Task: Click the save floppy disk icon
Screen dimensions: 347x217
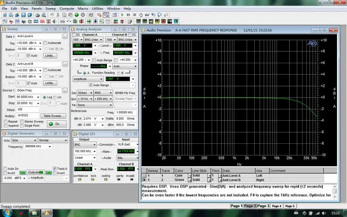Action: click(x=23, y=15)
